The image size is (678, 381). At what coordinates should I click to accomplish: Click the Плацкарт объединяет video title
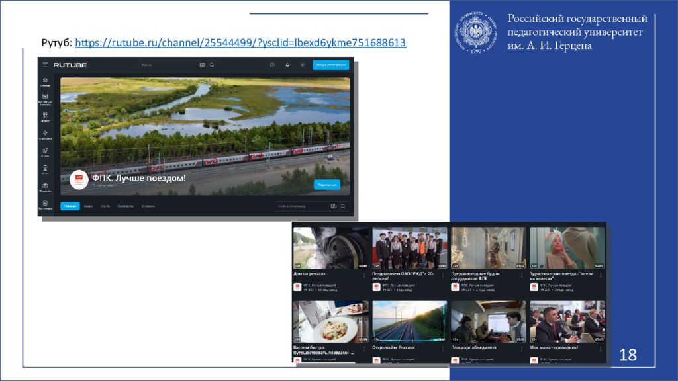point(474,347)
